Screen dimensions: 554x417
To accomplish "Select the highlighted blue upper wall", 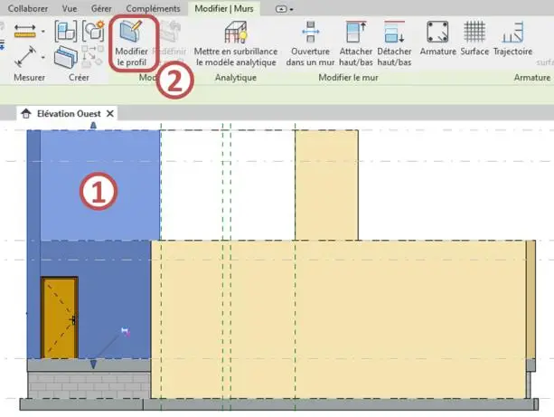I will 100,185.
